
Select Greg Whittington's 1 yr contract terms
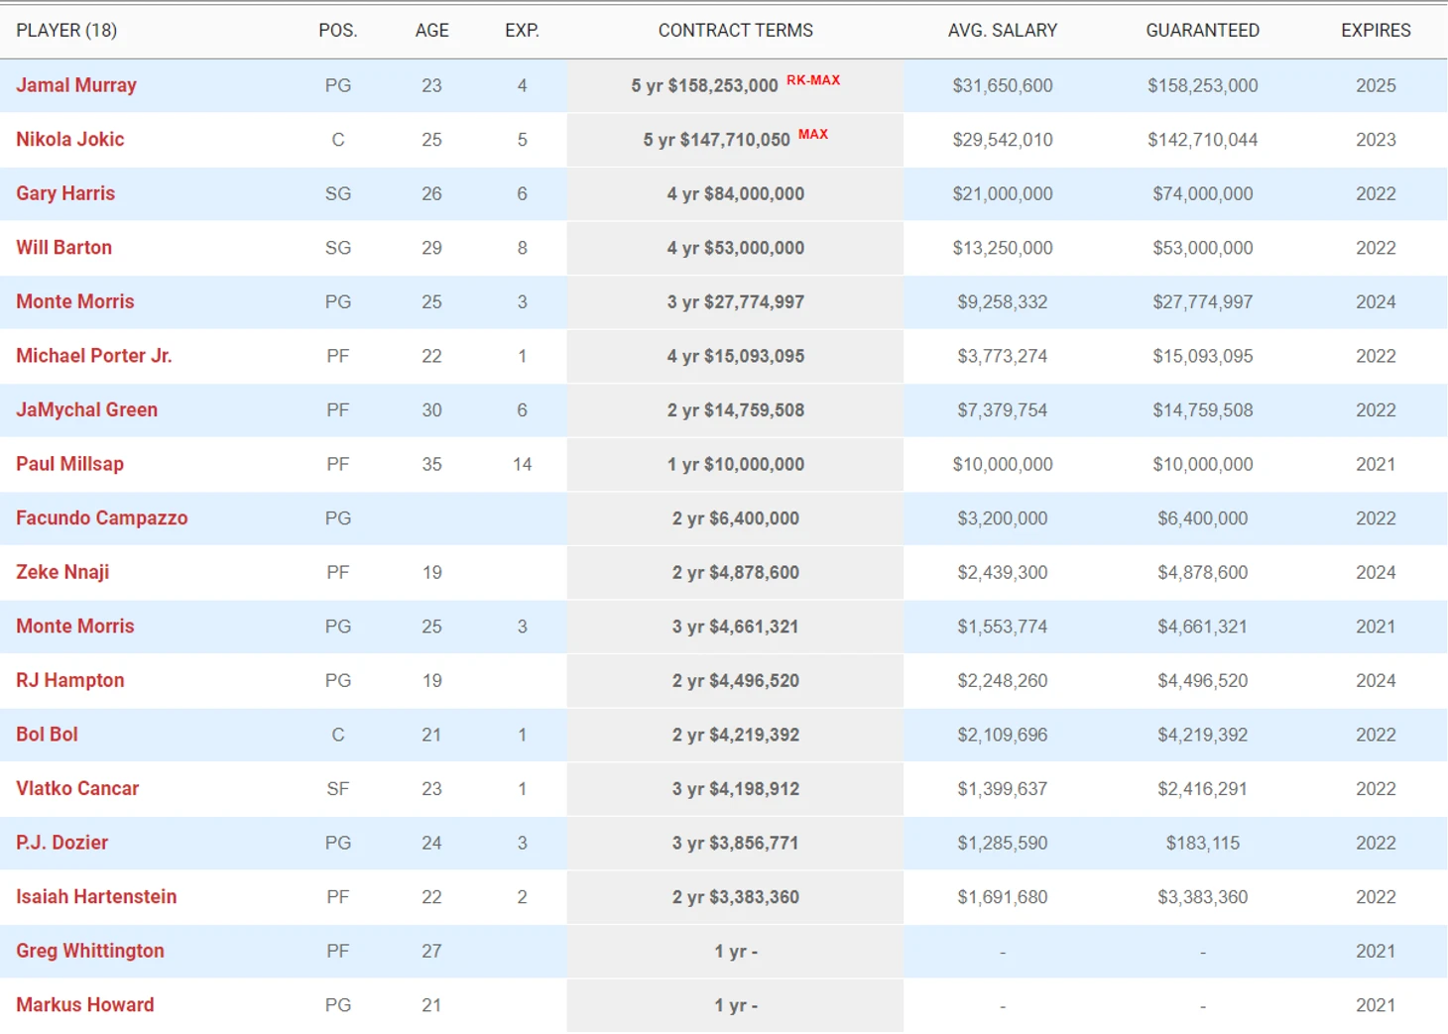736,952
